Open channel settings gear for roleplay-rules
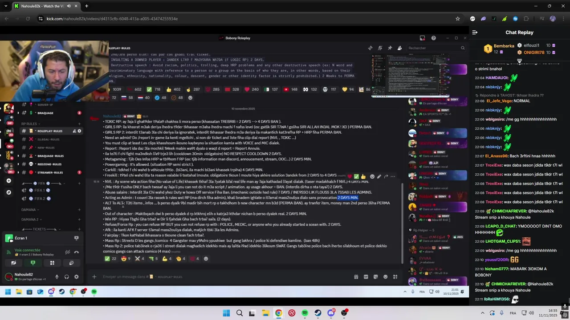This screenshot has width=570, height=320. [80, 131]
